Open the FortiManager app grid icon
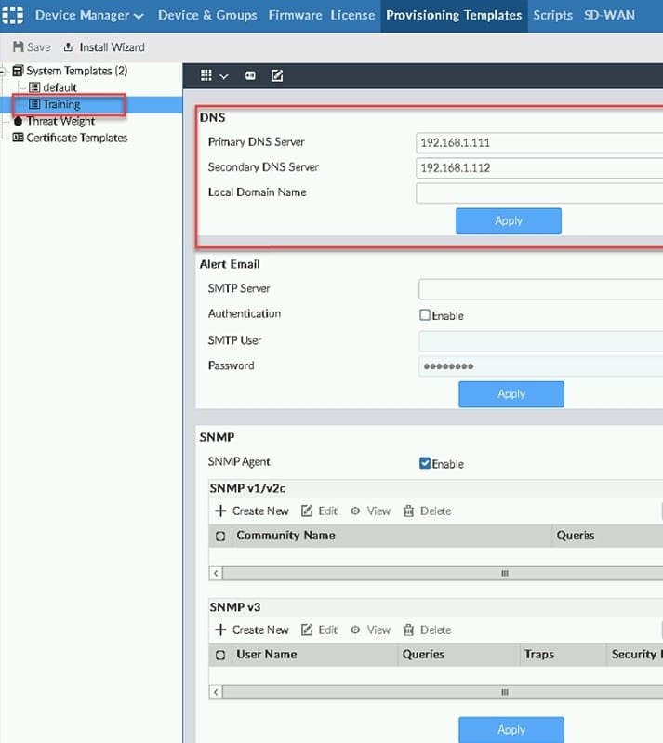The width and height of the screenshot is (663, 743). point(12,15)
